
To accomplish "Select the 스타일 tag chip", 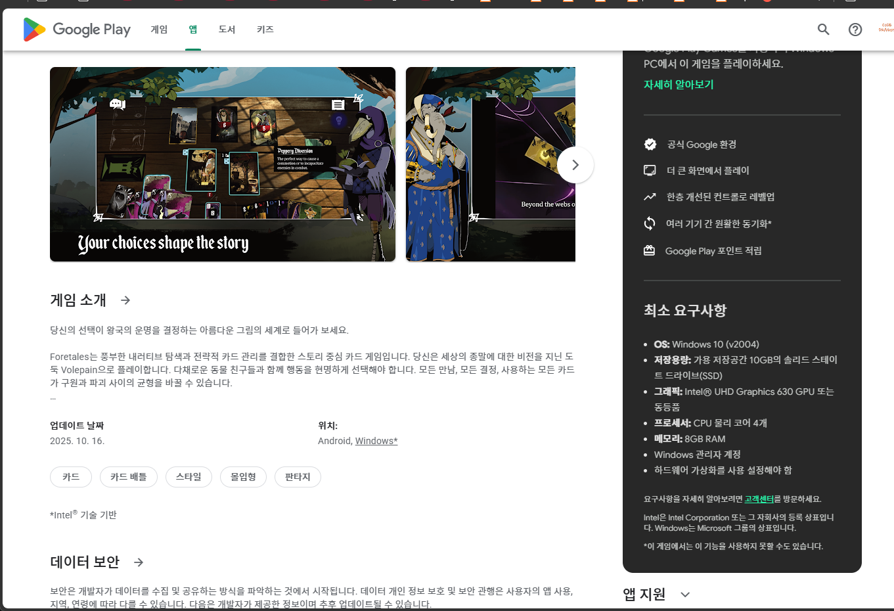I will 189,477.
